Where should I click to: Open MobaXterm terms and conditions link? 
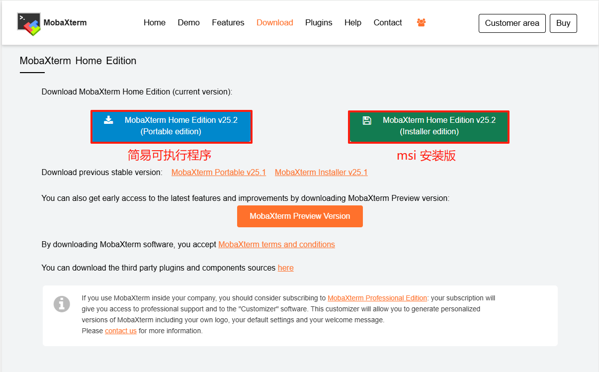276,245
